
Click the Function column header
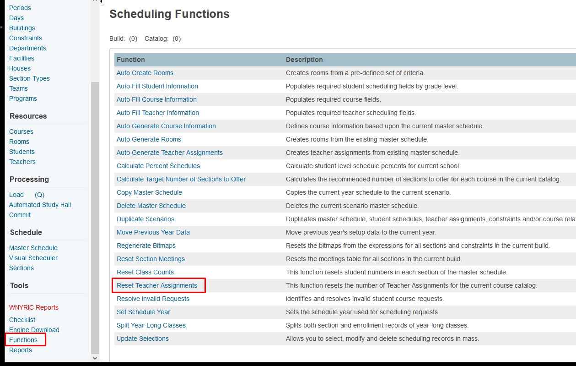(131, 60)
